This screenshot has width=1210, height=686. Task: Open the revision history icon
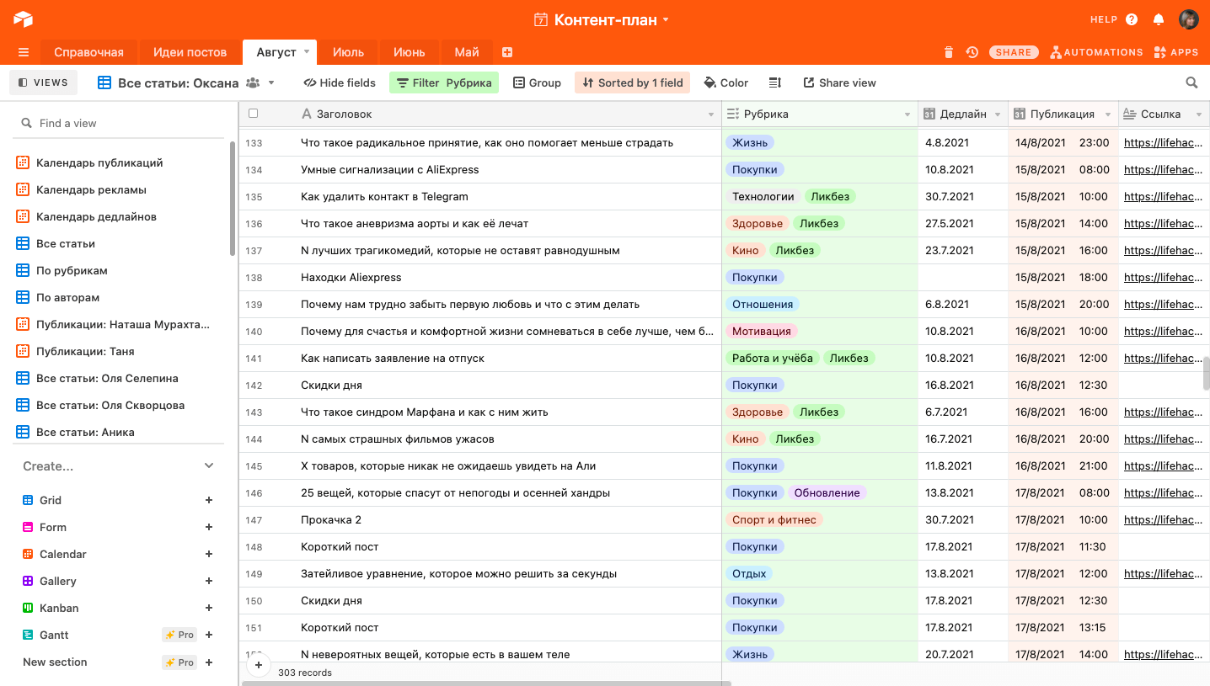click(972, 52)
